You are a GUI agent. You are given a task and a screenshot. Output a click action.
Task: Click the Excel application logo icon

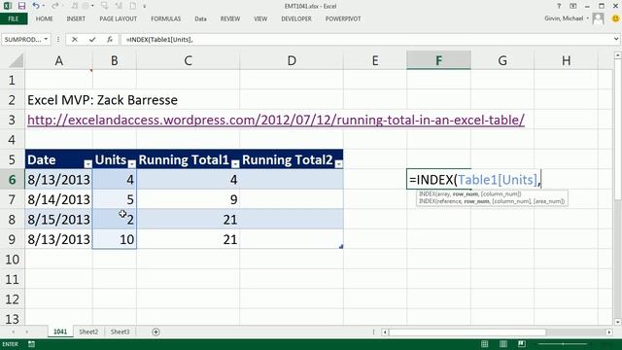[x=7, y=6]
